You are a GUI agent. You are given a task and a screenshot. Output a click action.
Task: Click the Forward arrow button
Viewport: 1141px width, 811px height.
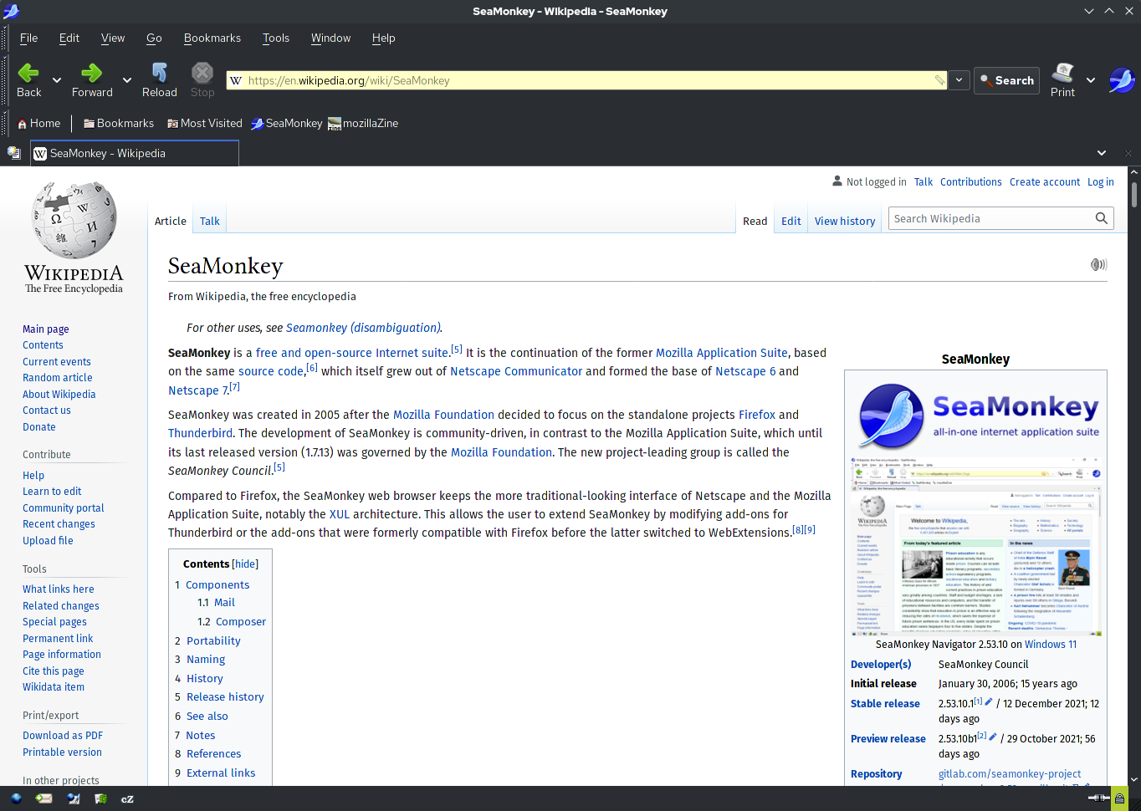tap(92, 80)
